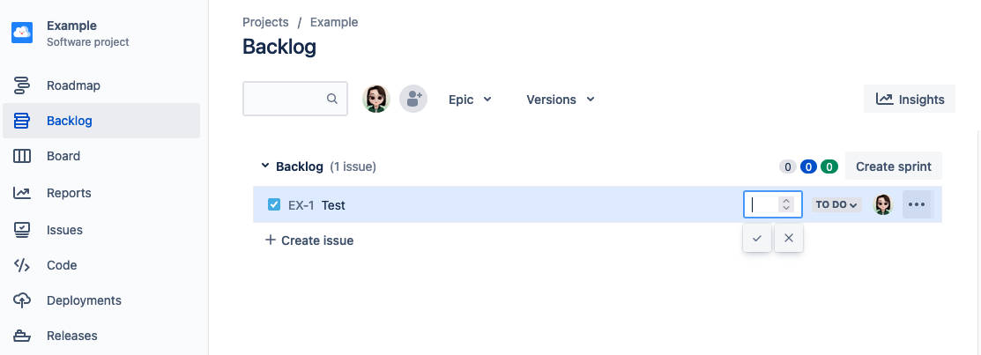Image resolution: width=981 pixels, height=355 pixels.
Task: Click the Create sprint button
Action: [x=894, y=166]
